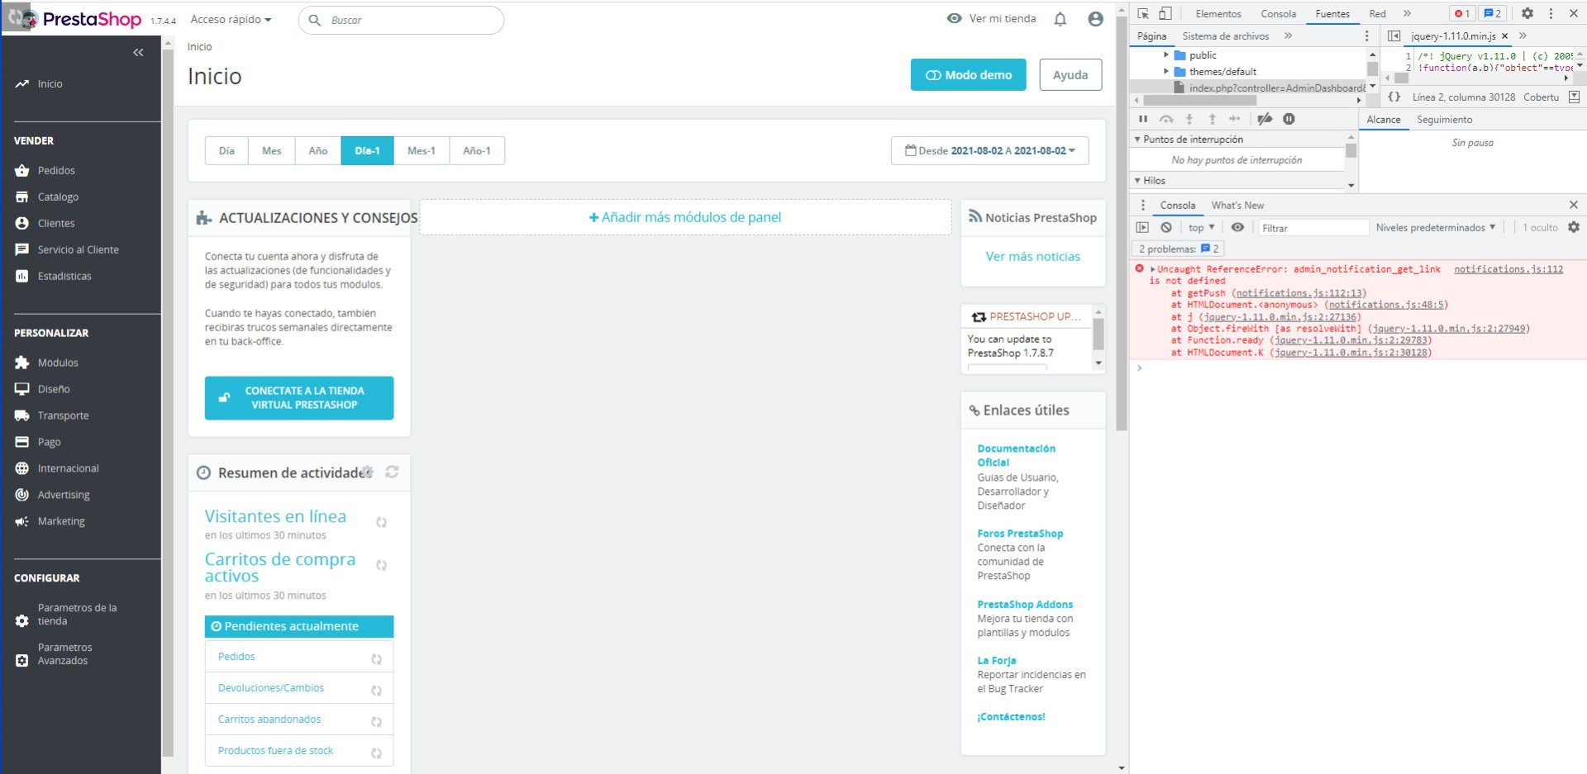This screenshot has width=1587, height=774.
Task: Toggle pause on exceptions
Action: click(x=1289, y=119)
